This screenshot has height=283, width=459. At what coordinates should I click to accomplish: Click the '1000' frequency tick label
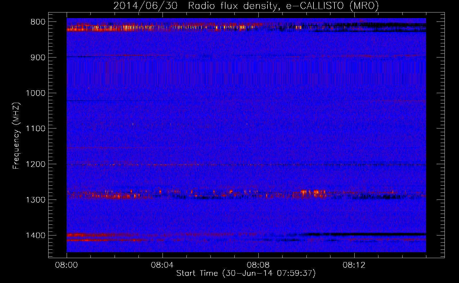click(35, 93)
